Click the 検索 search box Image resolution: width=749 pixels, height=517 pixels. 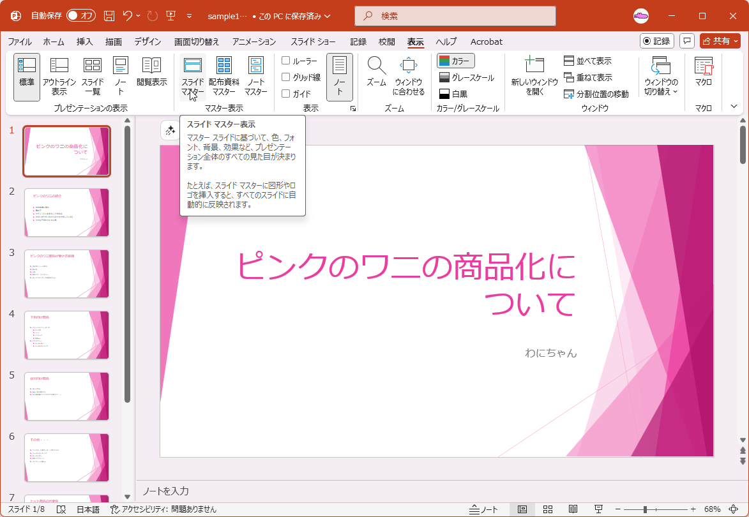455,16
